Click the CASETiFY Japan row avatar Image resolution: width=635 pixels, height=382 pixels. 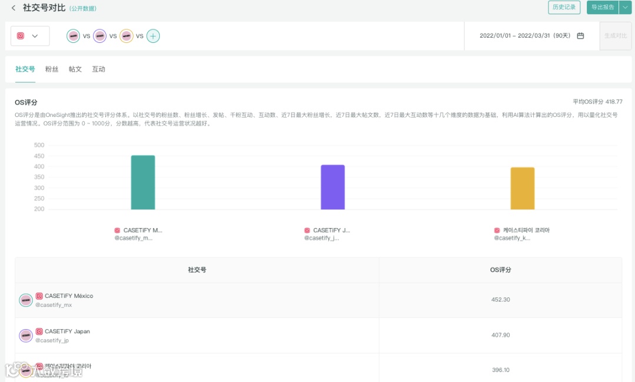[x=26, y=336]
